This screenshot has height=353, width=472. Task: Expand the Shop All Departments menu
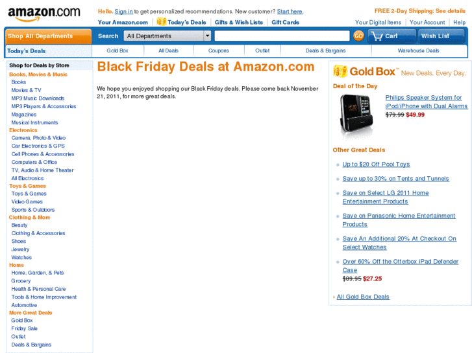[x=48, y=36]
